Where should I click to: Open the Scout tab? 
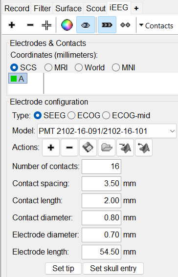[96, 8]
